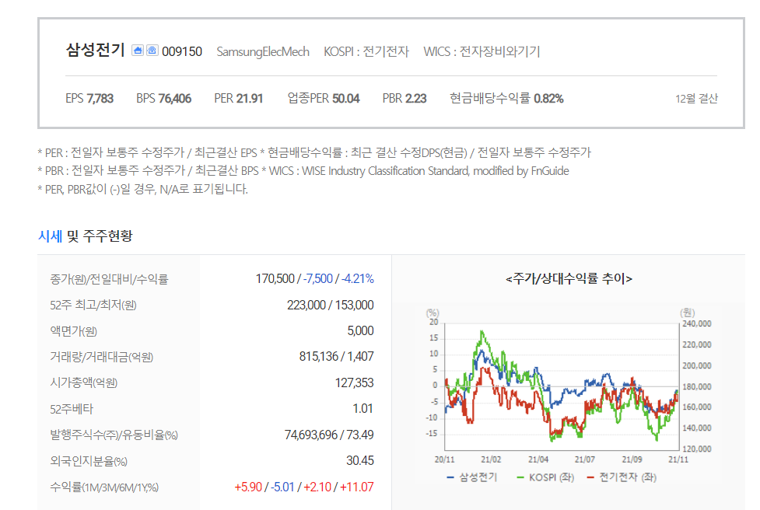This screenshot has height=510, width=760.
Task: Select the BPS 76,406 value
Action: 164,98
